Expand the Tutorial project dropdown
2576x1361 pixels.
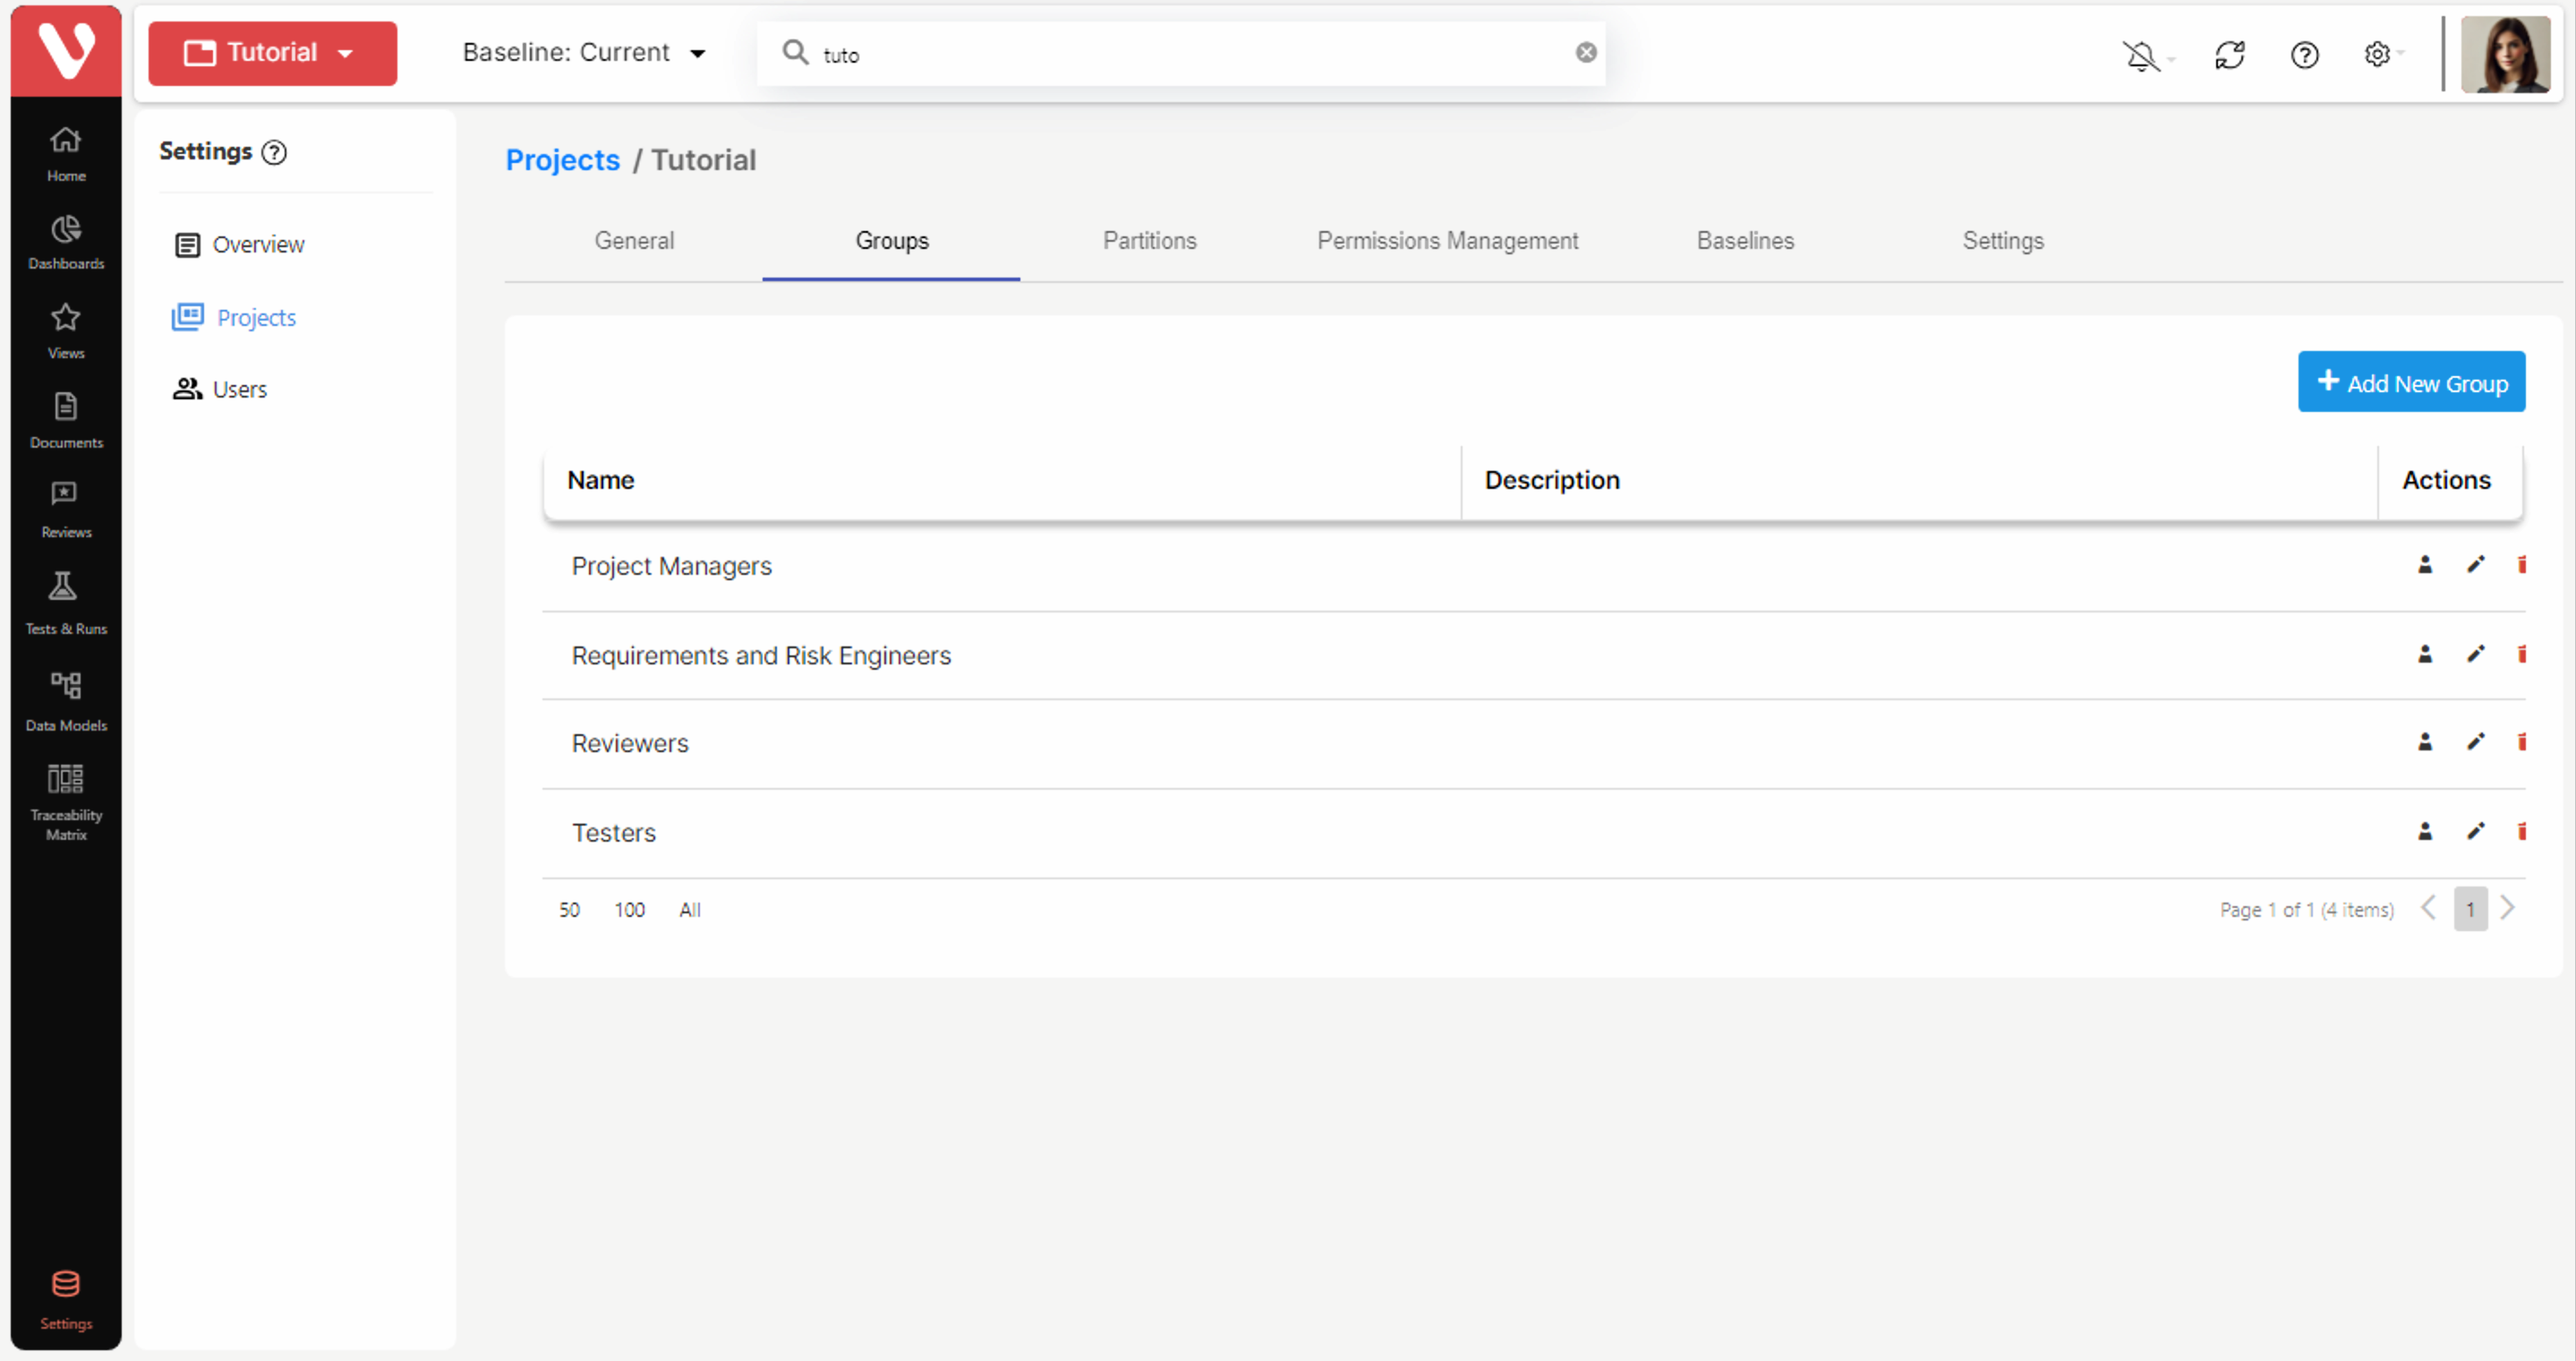[272, 53]
